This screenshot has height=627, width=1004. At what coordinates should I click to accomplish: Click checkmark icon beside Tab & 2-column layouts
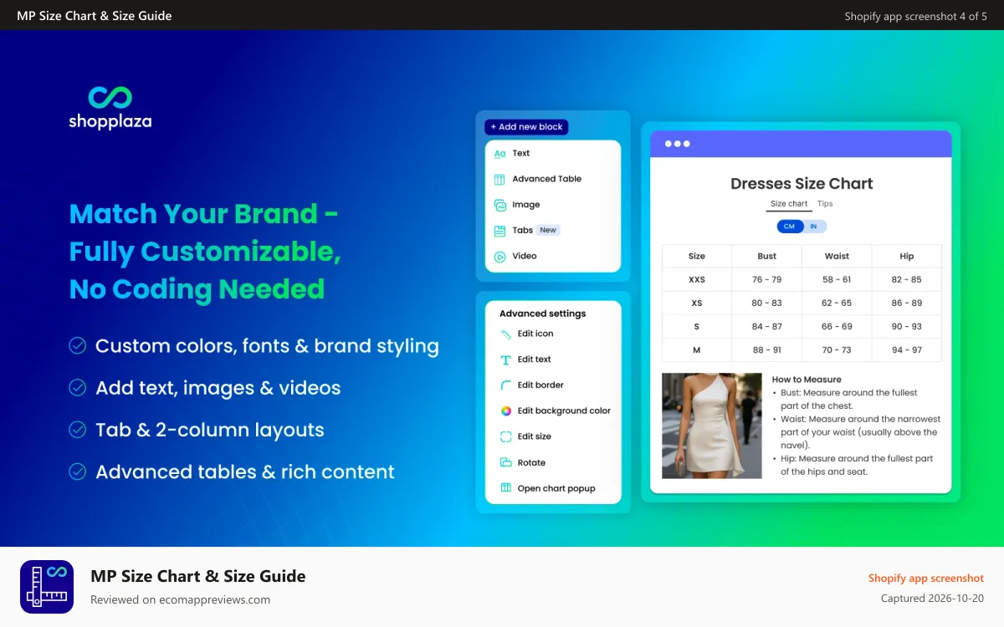(x=78, y=430)
